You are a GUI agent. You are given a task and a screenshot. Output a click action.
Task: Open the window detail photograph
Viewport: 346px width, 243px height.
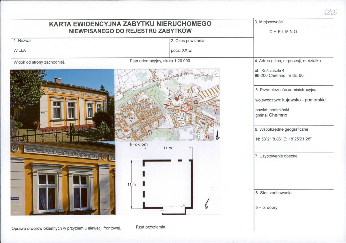coord(63,179)
